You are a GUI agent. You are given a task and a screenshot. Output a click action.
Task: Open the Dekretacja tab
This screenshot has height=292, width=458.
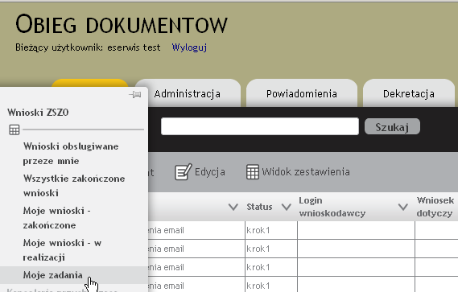tap(409, 94)
